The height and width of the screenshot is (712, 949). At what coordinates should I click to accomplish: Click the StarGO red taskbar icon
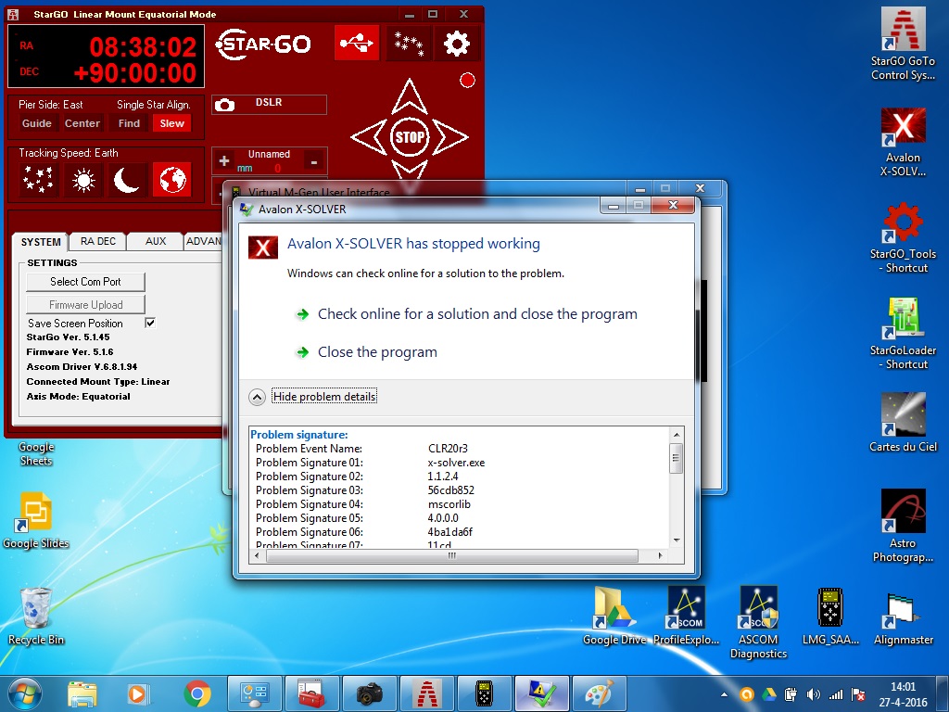pos(426,693)
